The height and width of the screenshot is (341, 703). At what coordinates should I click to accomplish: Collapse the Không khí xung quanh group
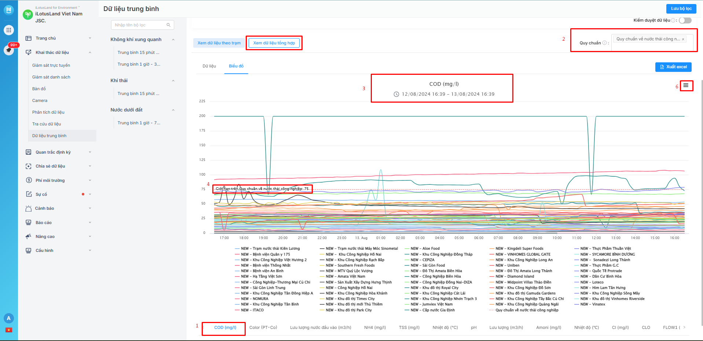coord(173,40)
